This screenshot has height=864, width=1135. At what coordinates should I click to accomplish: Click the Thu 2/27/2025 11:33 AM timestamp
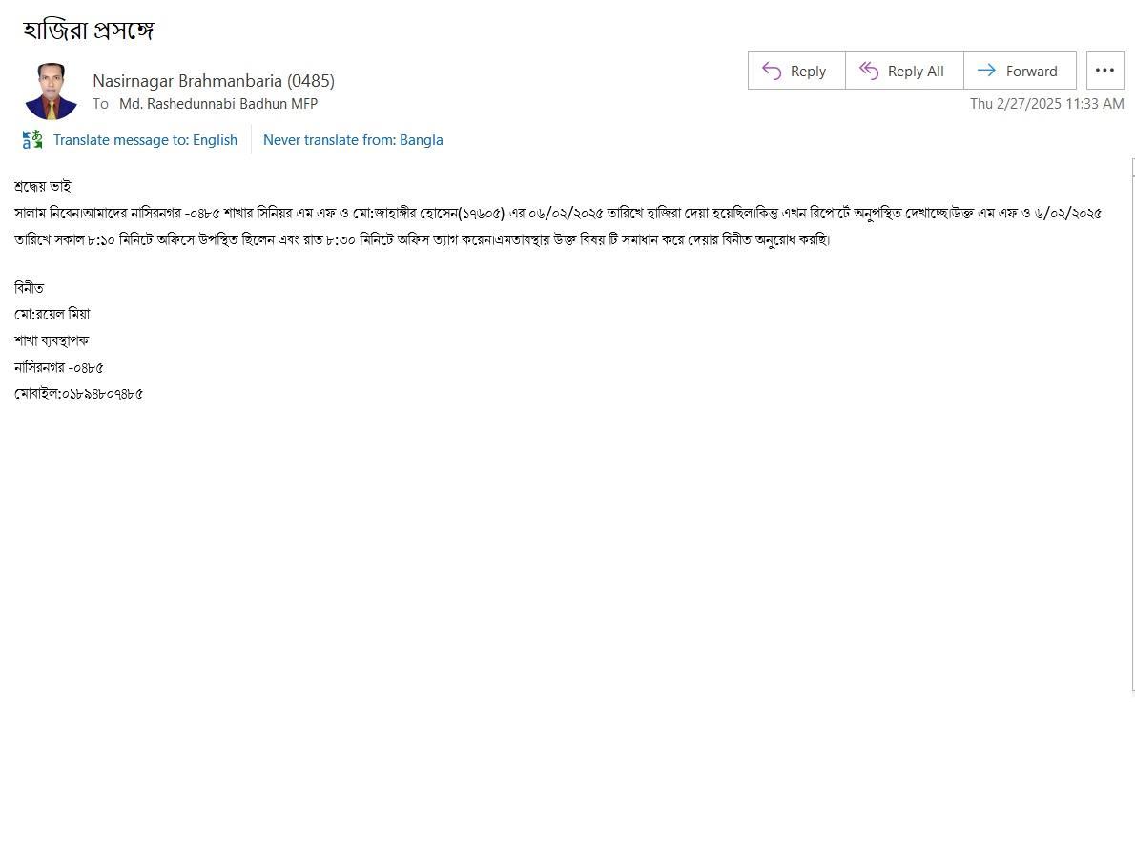pos(1046,104)
